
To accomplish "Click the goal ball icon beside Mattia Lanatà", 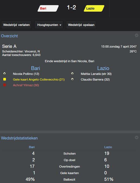I will [72, 74].
